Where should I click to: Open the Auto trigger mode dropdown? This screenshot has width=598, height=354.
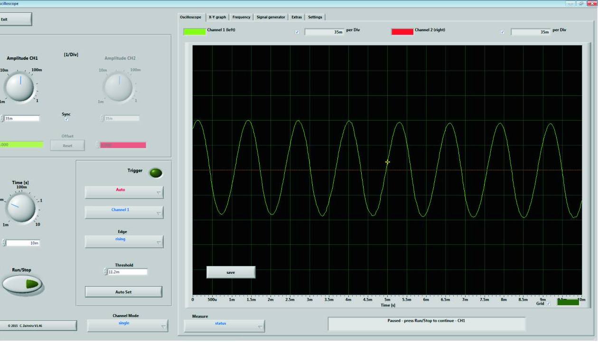(124, 192)
